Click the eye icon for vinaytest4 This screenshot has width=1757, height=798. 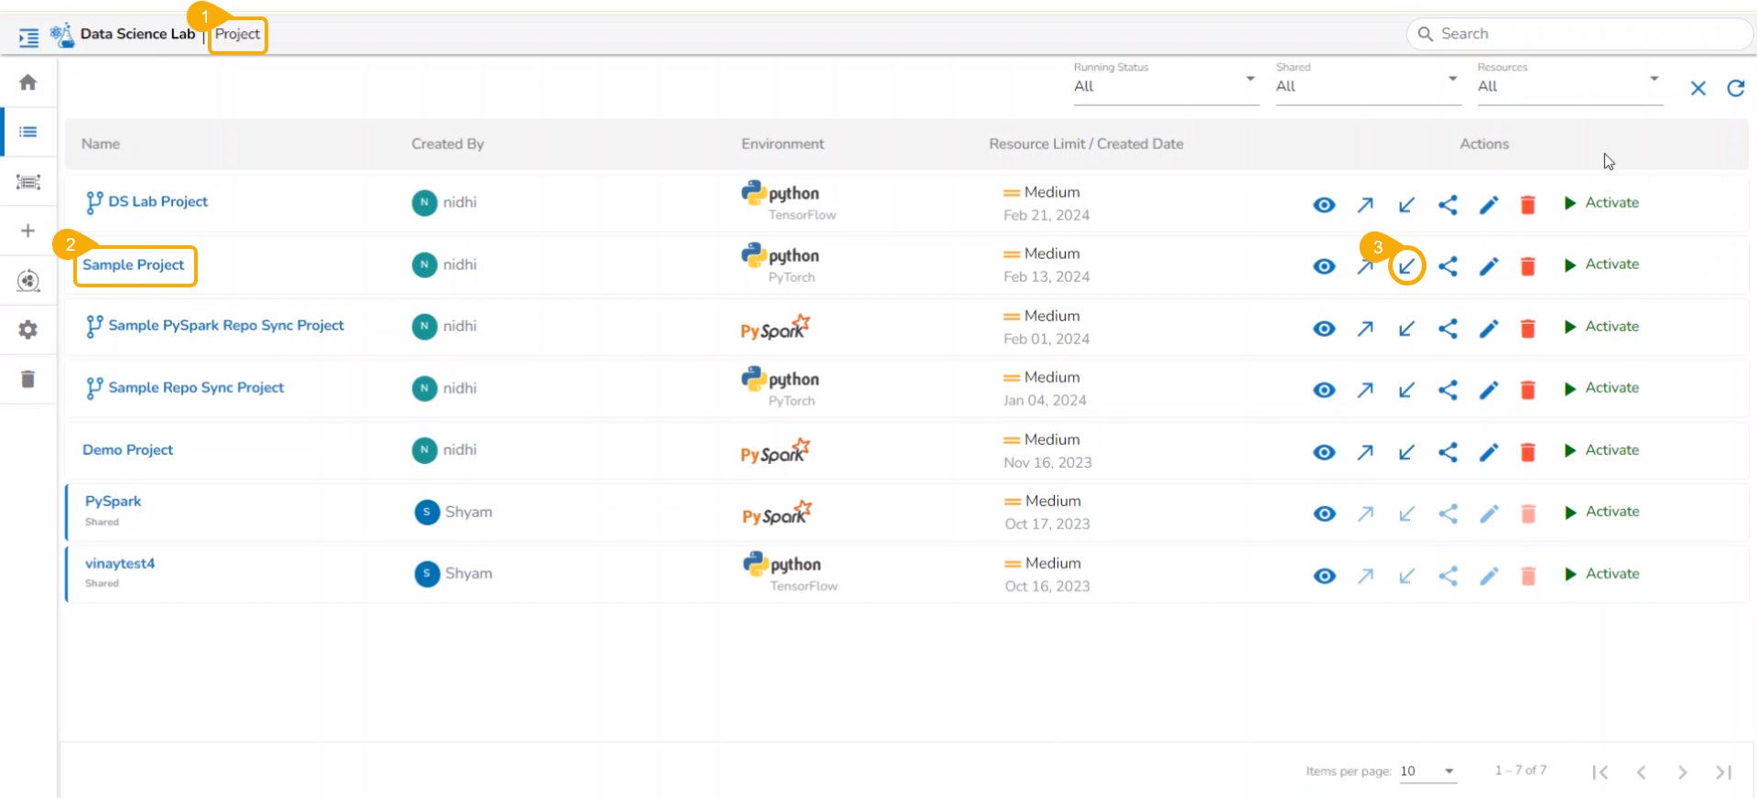pyautogui.click(x=1324, y=576)
